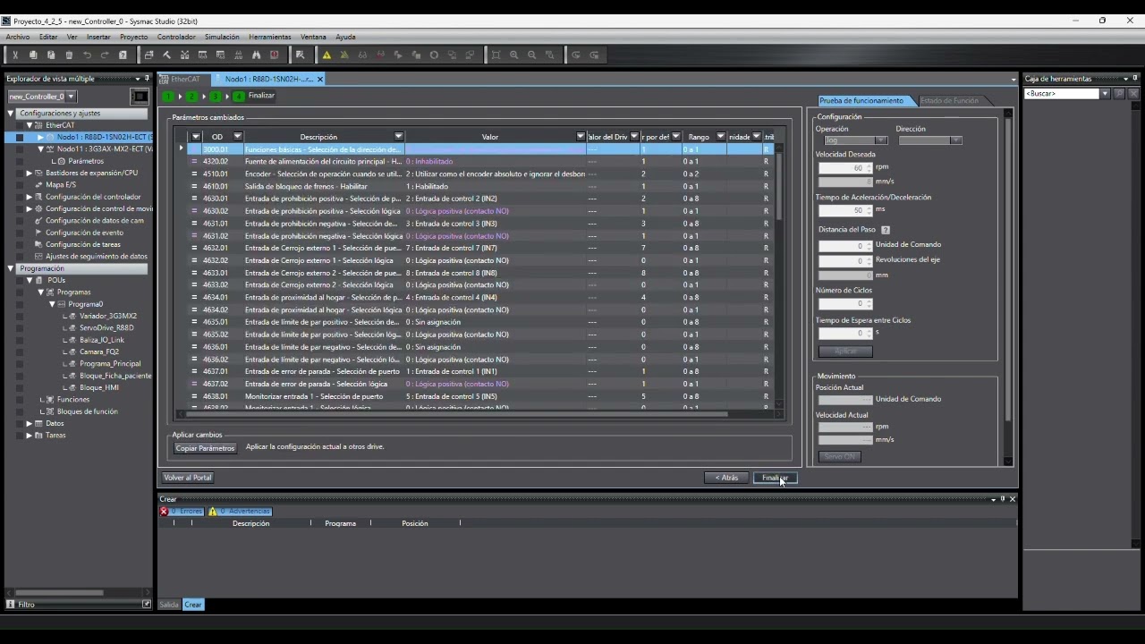Screen dimensions: 1145x644
Task: Switch to the EtherCAT tab
Action: (x=185, y=79)
